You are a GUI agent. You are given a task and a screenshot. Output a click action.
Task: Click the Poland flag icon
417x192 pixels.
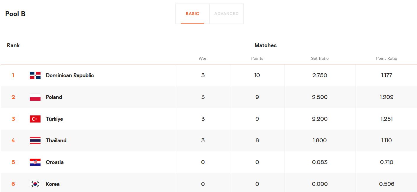(x=35, y=97)
